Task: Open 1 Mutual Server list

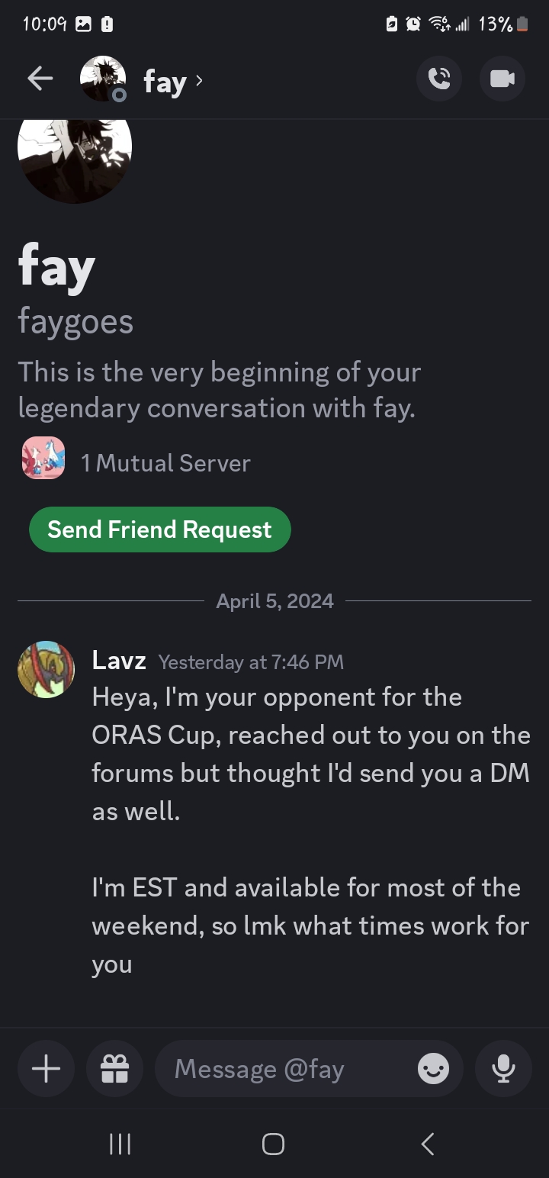Action: tap(166, 462)
